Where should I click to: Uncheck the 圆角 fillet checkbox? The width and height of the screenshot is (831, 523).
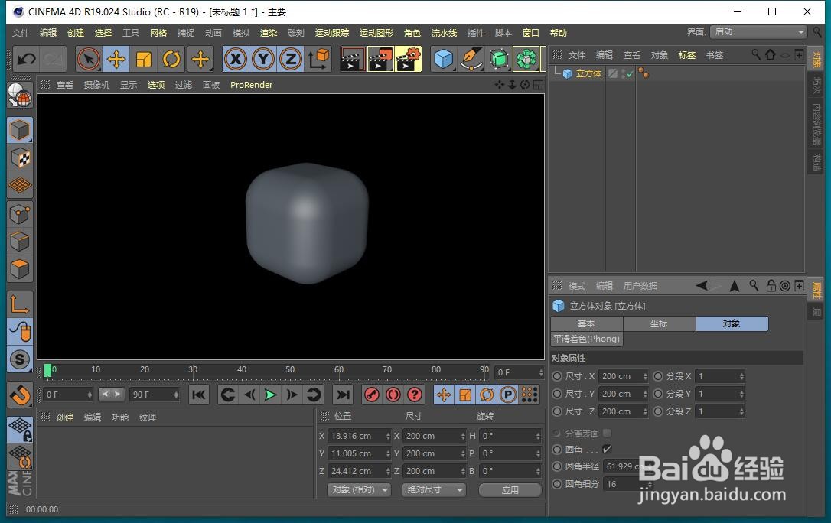[x=607, y=450]
